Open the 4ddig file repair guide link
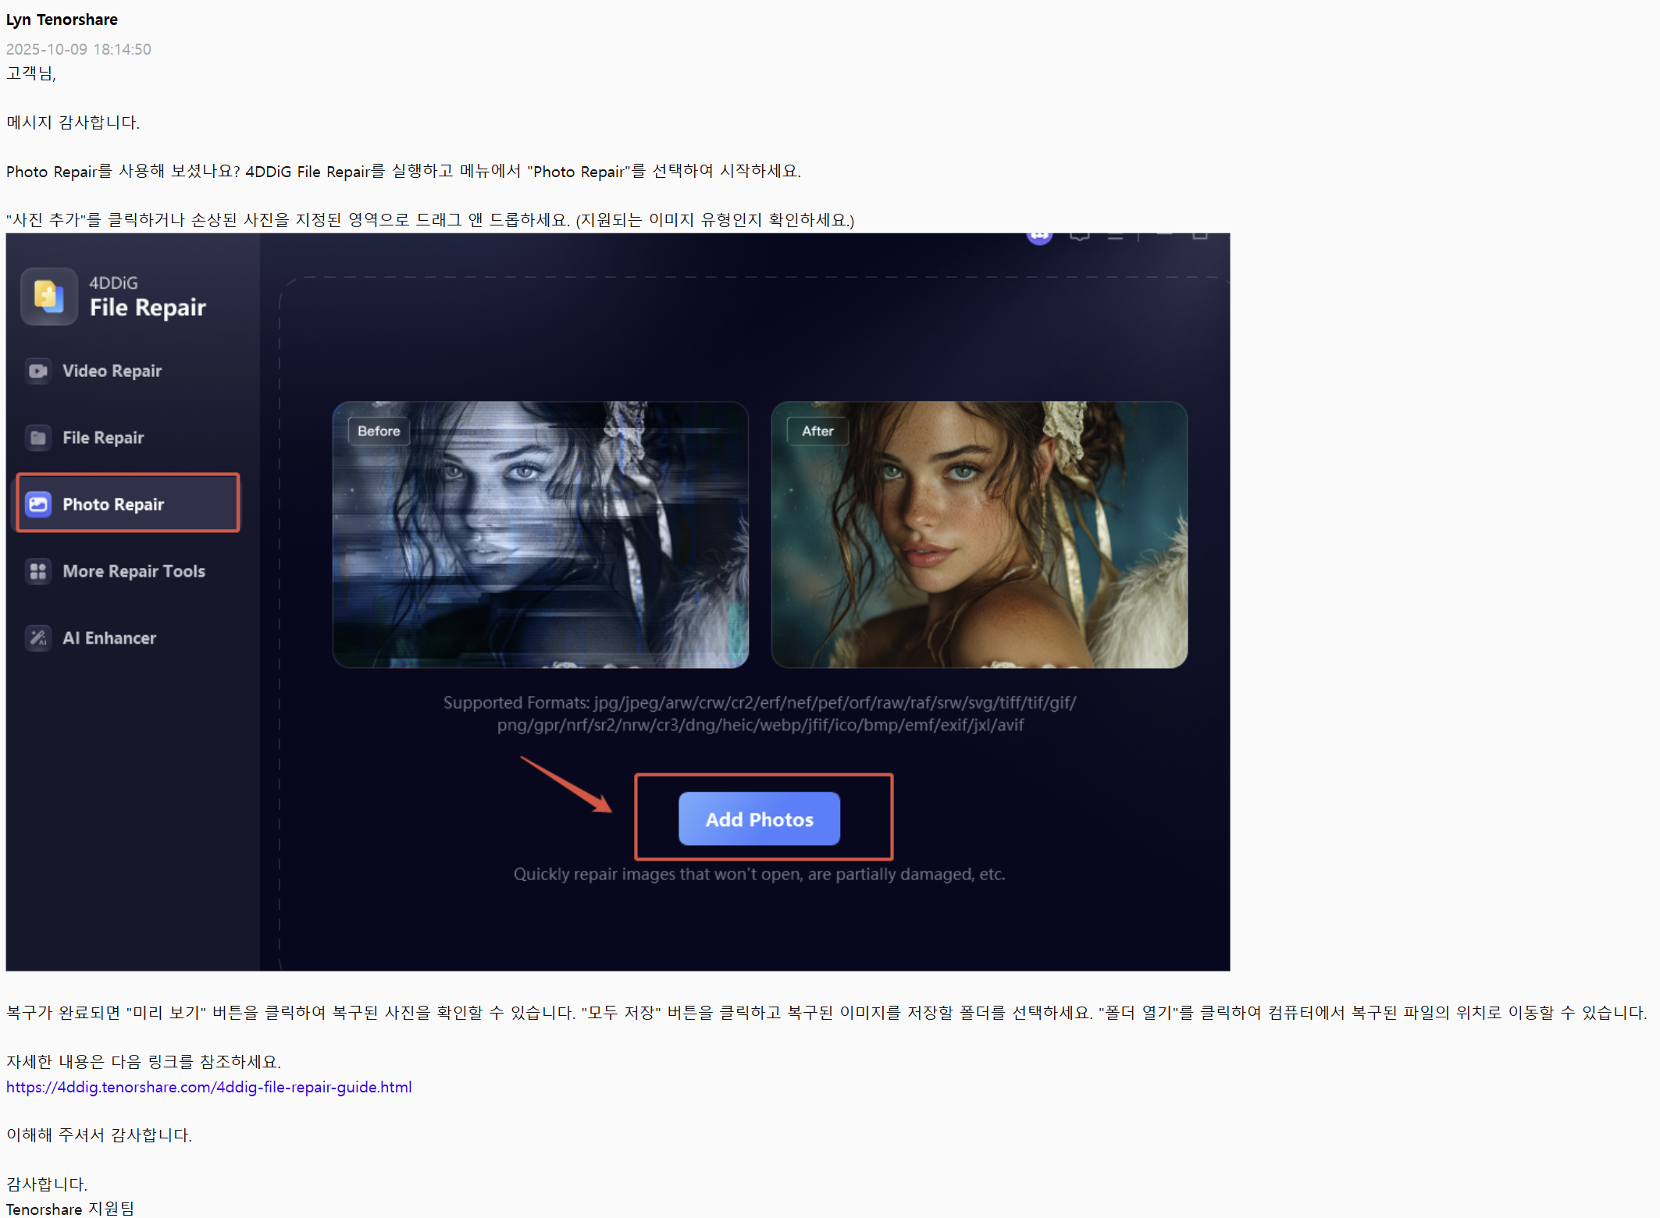1660x1218 pixels. (208, 1087)
